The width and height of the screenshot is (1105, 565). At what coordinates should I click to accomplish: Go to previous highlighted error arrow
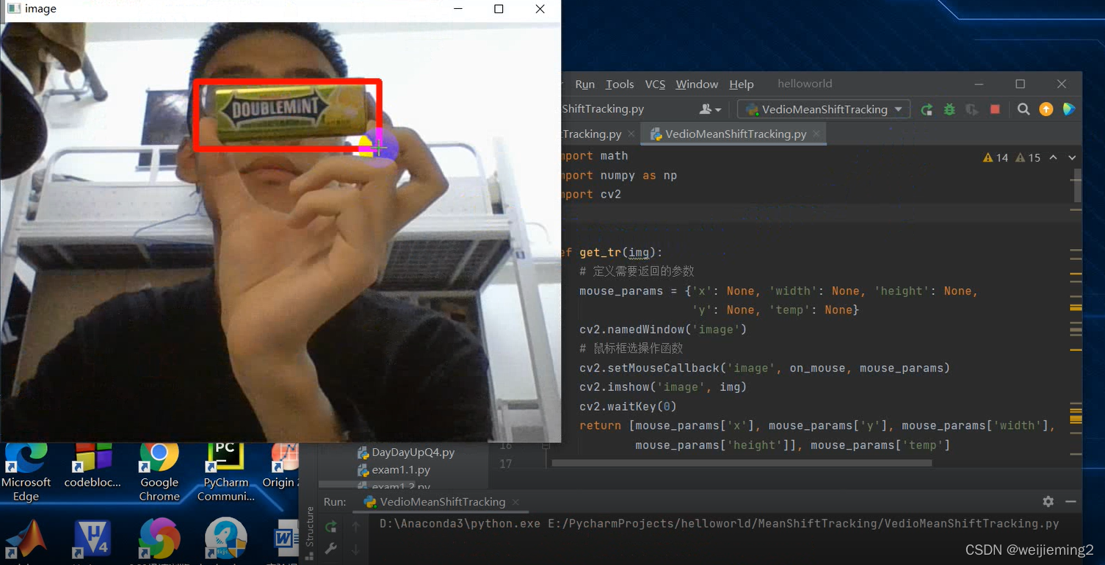point(1054,157)
